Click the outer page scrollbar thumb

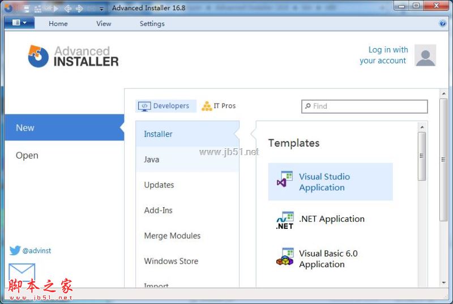coord(443,160)
